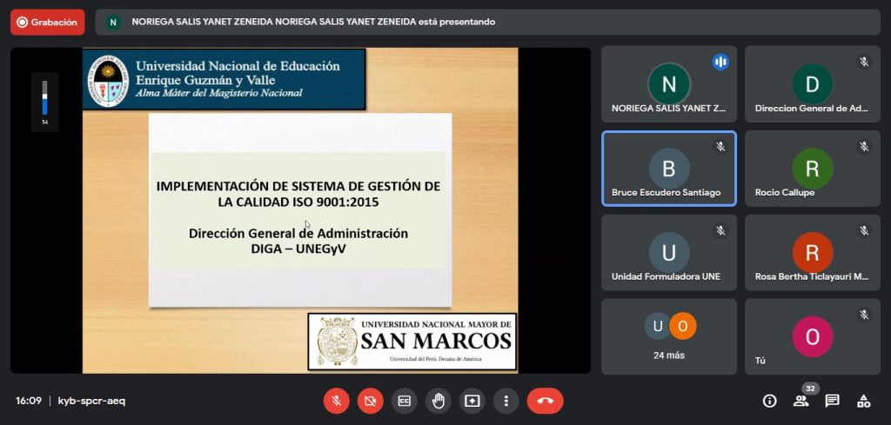
Task: Enable closed captions
Action: (404, 402)
